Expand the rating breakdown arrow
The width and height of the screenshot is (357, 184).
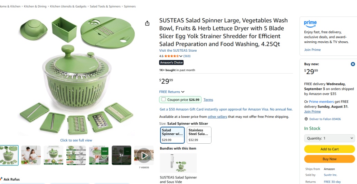click(x=181, y=56)
